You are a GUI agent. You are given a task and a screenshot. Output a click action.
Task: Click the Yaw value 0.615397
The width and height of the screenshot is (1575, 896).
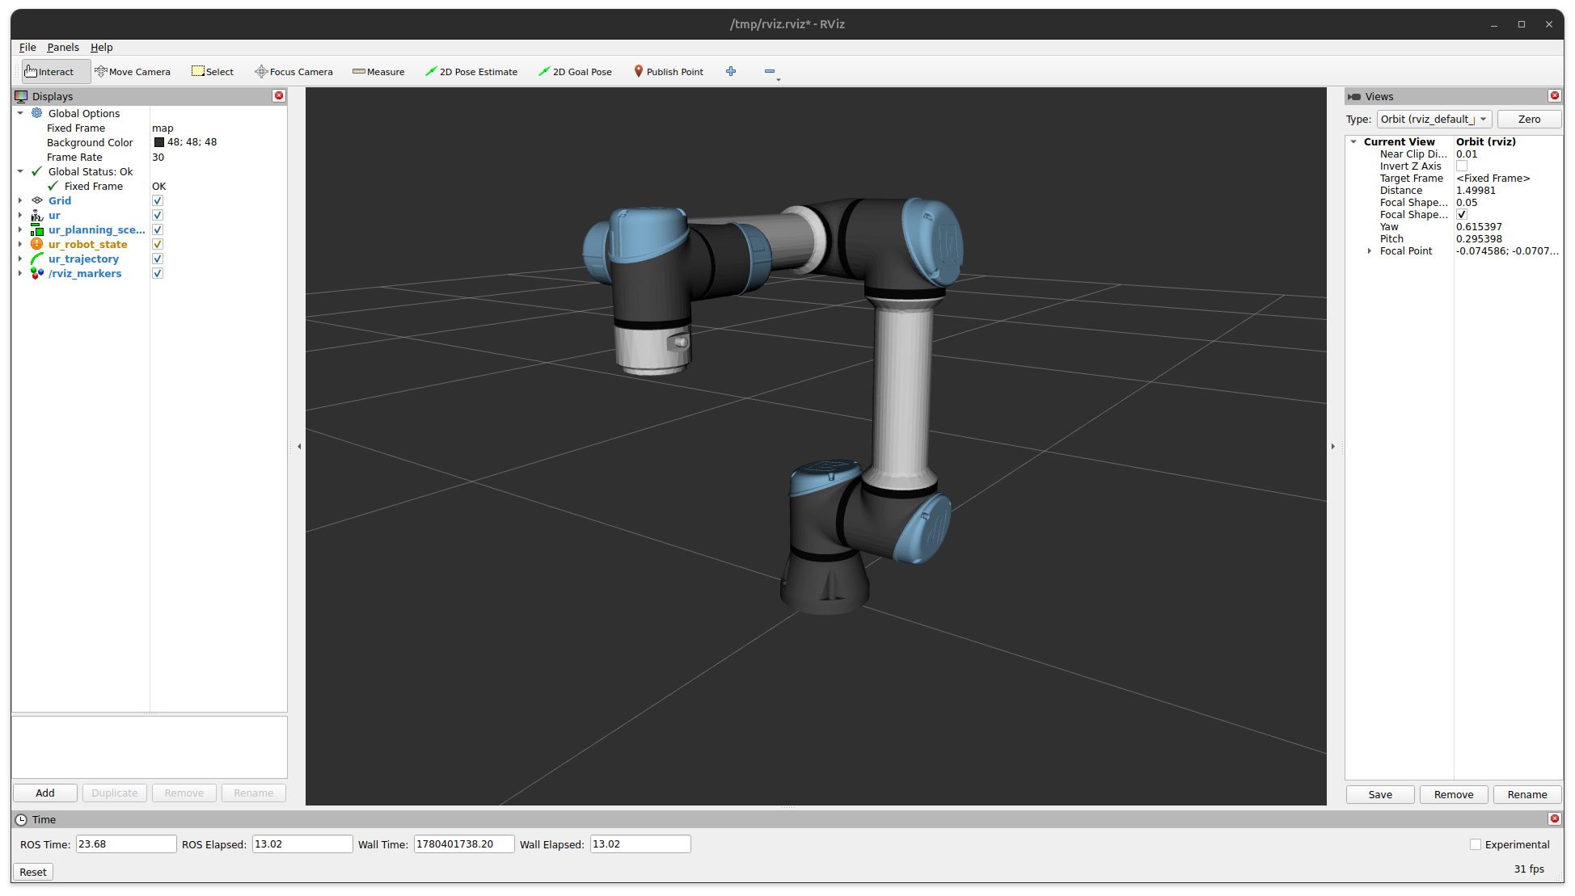pyautogui.click(x=1479, y=227)
